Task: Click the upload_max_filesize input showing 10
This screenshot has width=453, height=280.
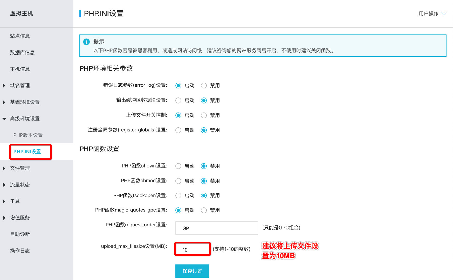Action: point(192,249)
